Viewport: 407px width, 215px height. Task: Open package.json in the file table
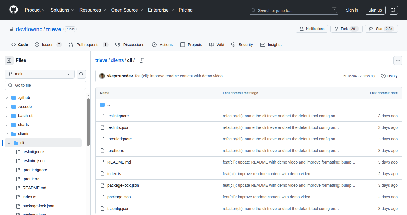tap(119, 197)
